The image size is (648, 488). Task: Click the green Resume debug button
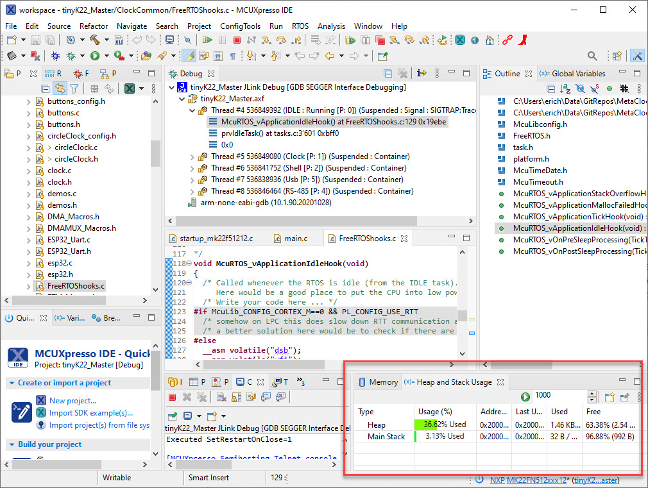tap(207, 40)
